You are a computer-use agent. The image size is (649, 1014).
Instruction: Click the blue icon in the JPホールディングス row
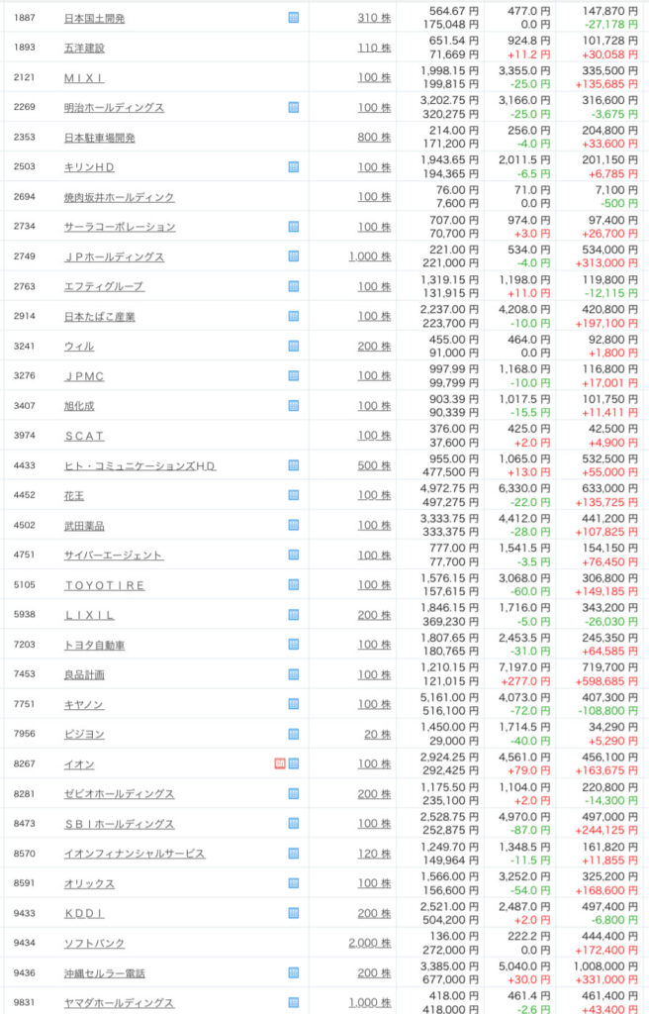pos(294,256)
